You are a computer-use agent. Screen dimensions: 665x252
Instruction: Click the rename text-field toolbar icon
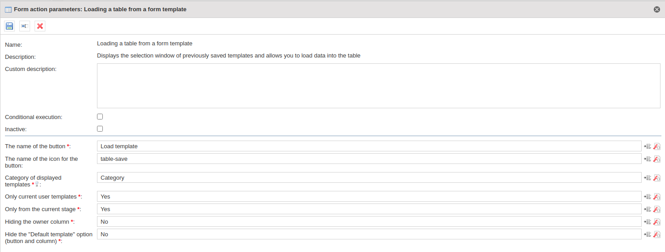pyautogui.click(x=25, y=26)
